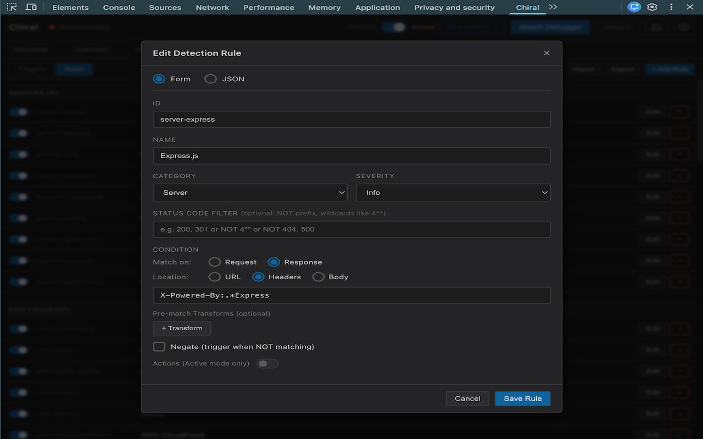Click the condition pattern X-Powered-By field
703x439 pixels.
pos(351,295)
